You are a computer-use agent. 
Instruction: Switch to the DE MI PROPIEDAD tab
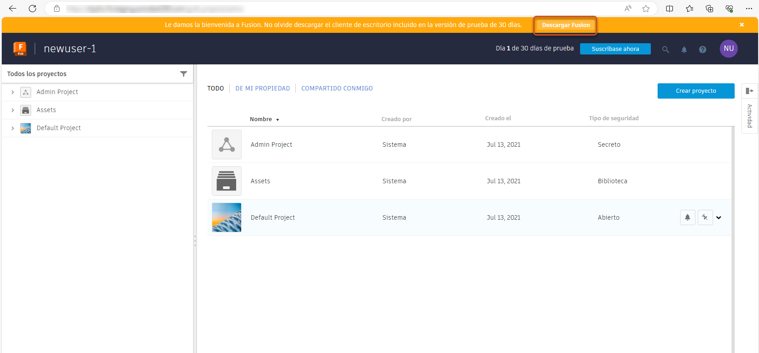(x=263, y=88)
